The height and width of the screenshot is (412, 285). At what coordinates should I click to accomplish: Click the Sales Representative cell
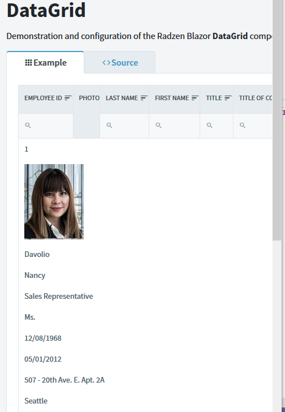(59, 296)
